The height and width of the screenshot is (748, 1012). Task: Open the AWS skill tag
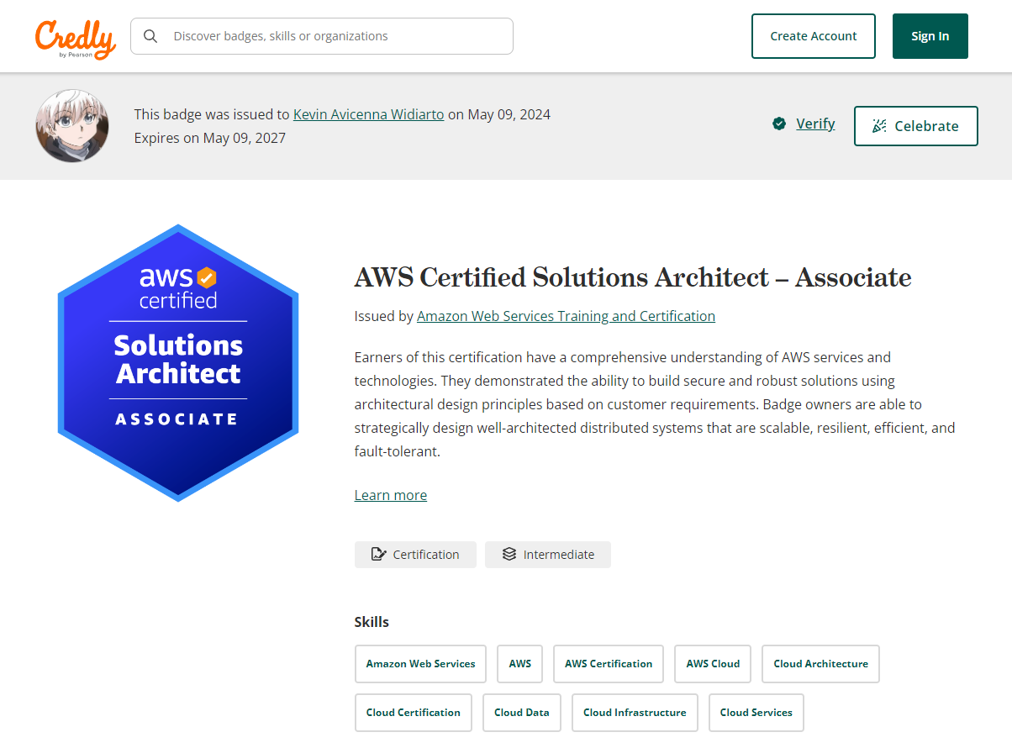(520, 664)
